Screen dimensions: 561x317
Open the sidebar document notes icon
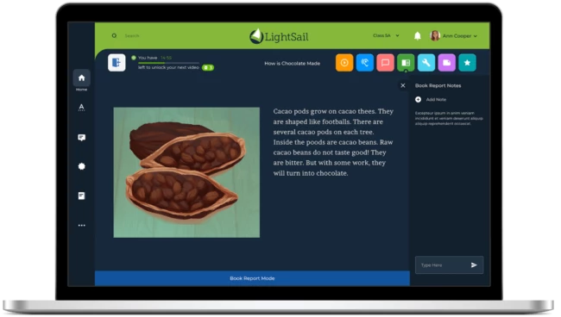(82, 196)
